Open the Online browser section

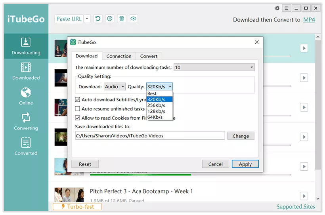coord(26,96)
